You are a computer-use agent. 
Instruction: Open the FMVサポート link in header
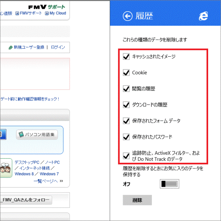point(31,13)
